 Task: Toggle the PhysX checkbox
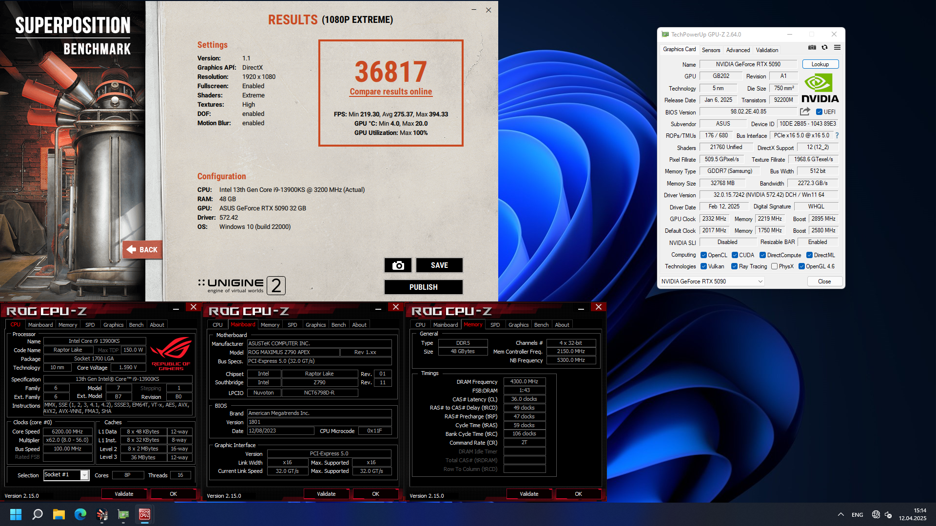[774, 266]
